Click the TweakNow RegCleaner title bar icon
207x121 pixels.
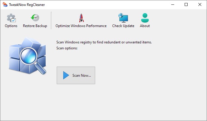pos(5,4)
